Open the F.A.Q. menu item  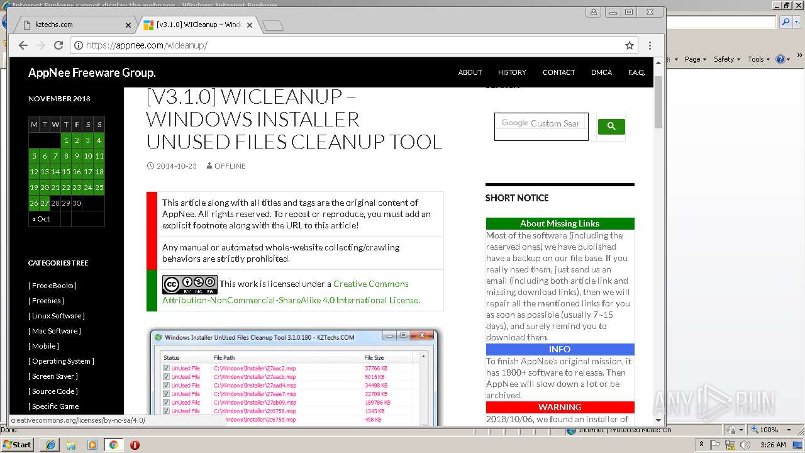coord(636,72)
